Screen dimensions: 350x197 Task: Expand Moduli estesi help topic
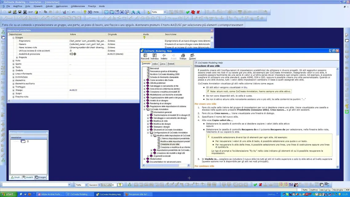tap(145, 159)
